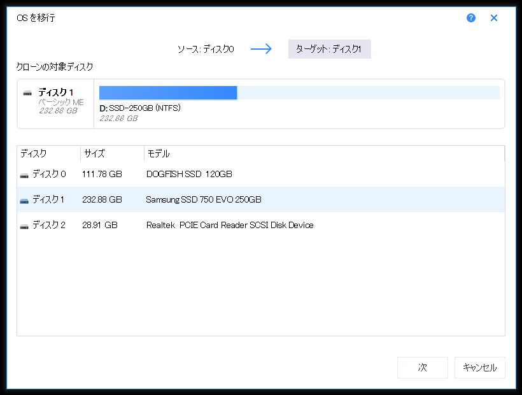
Task: Select the DOGFISH SSD 120GB model entry
Action: click(189, 174)
